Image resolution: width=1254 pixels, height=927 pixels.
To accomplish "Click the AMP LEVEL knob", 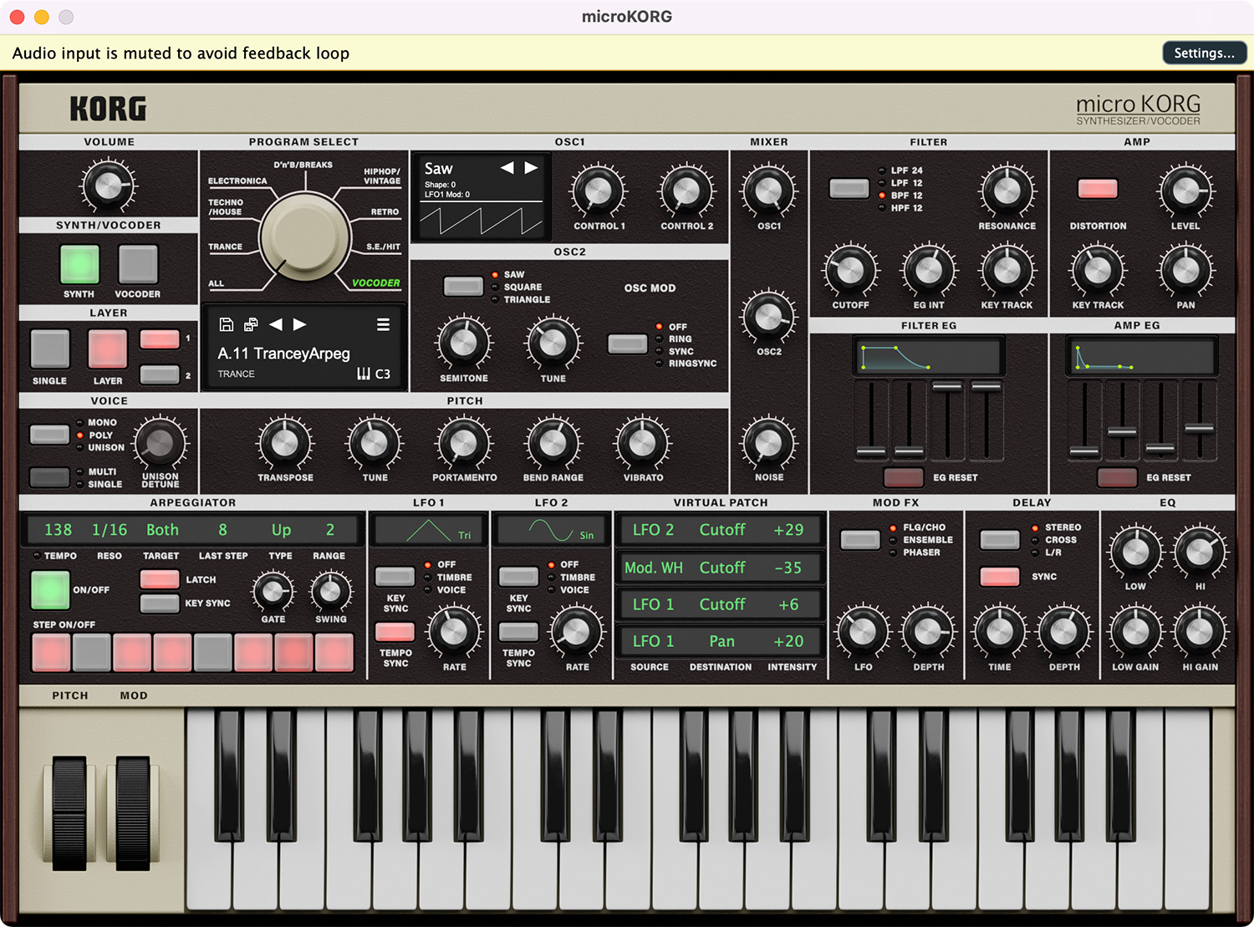I will tap(1185, 191).
